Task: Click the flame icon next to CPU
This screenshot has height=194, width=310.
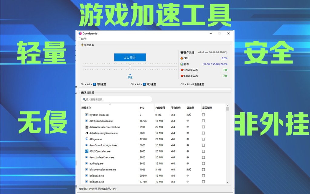Action: tap(182, 58)
